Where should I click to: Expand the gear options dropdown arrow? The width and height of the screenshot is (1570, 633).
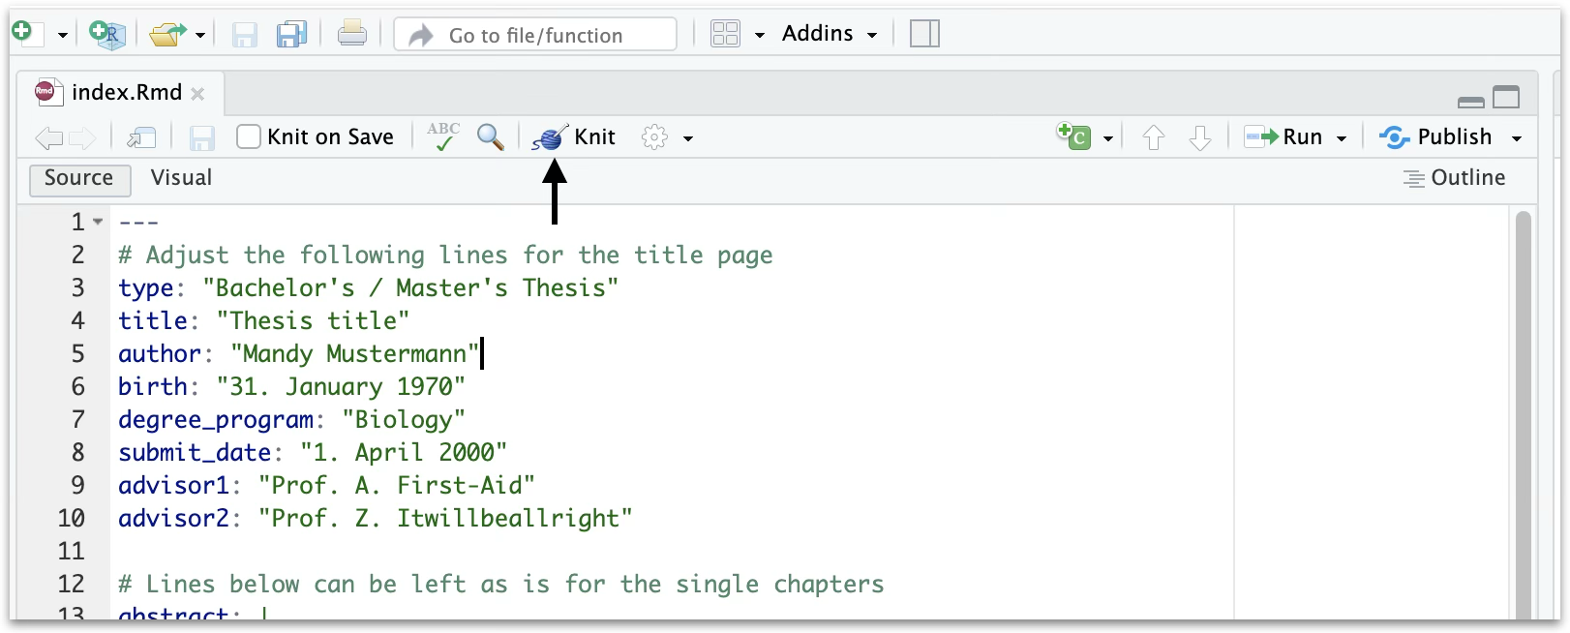688,139
